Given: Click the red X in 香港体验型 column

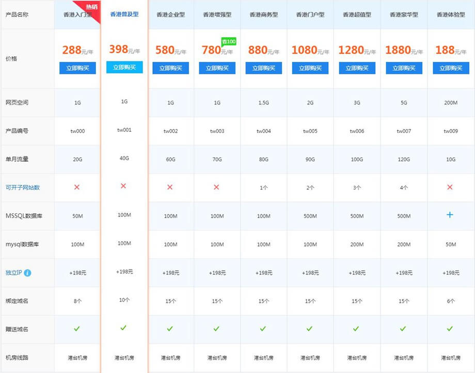Looking at the screenshot, I should point(450,186).
